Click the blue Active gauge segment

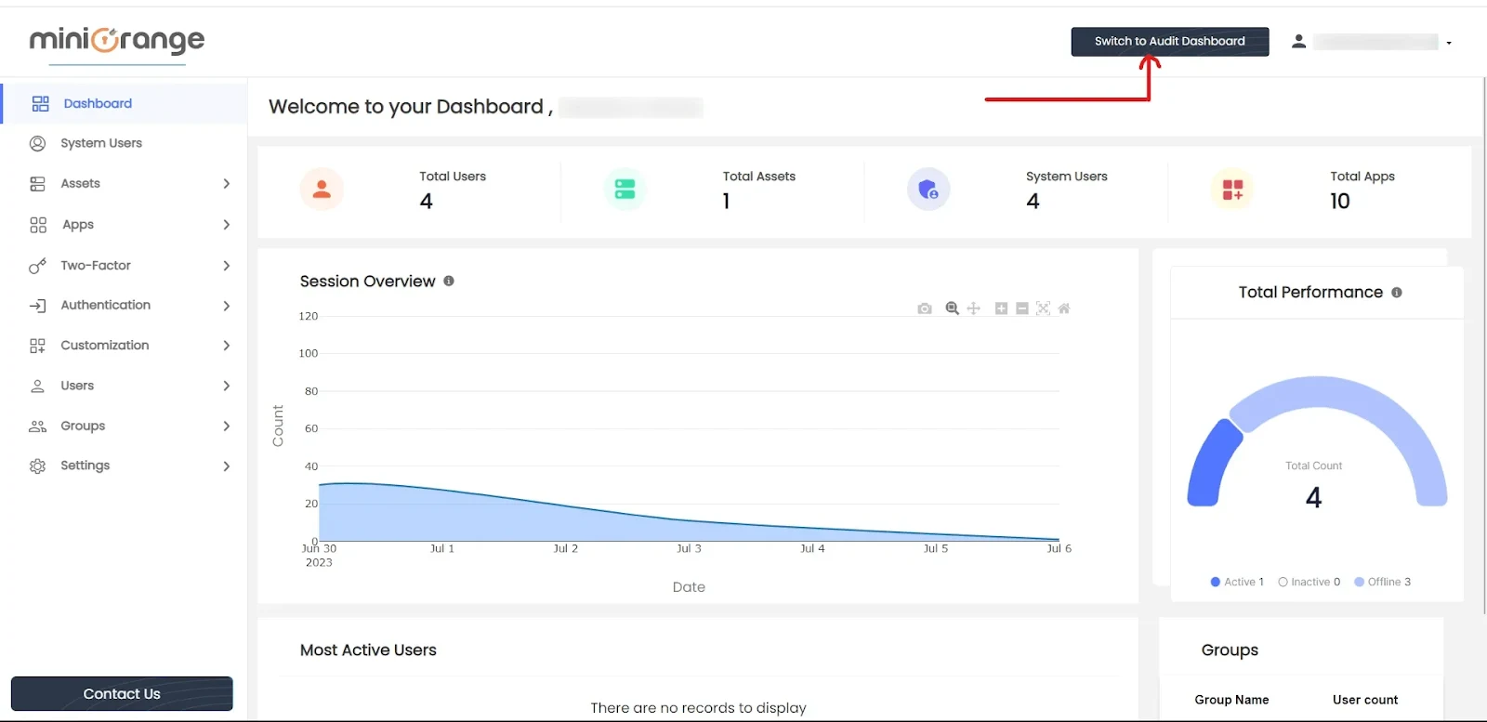[1213, 462]
